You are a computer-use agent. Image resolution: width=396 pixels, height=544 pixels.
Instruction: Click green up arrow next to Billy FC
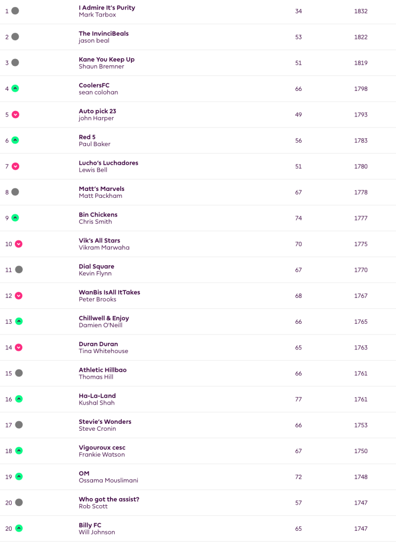[19, 528]
